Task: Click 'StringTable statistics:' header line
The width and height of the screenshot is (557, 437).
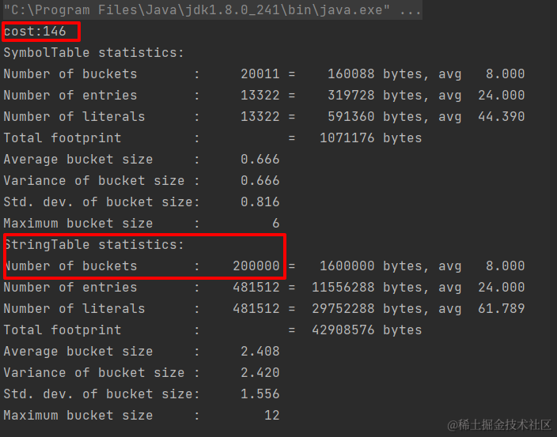Action: click(94, 245)
